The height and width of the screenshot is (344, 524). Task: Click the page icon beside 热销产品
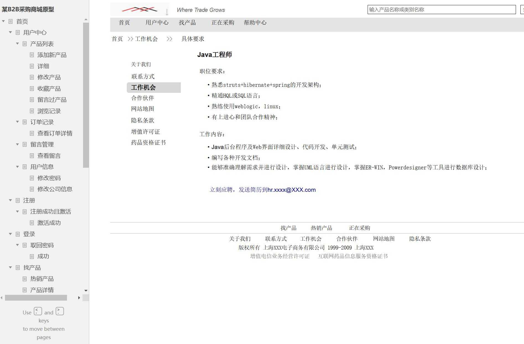pos(25,279)
